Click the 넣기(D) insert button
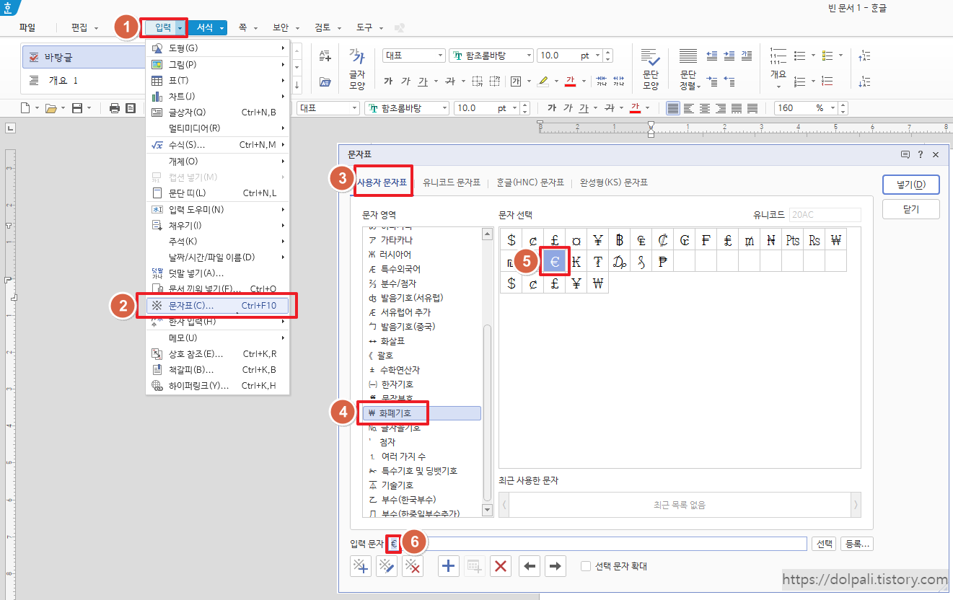The height and width of the screenshot is (600, 953). [910, 184]
